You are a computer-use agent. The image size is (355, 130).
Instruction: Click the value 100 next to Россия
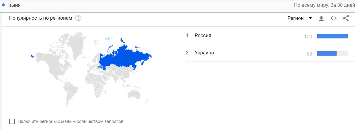pos(308,37)
